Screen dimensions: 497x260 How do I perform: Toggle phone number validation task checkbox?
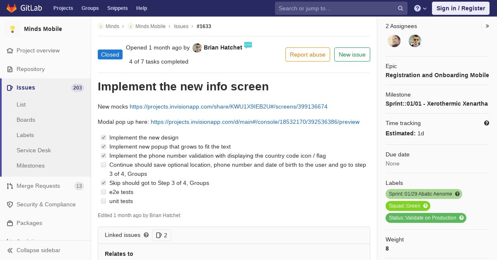coord(104,156)
